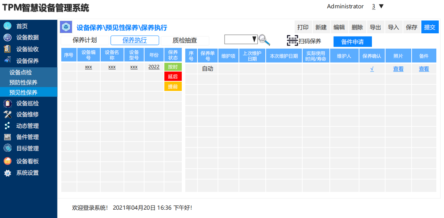Image resolution: width=444 pixels, height=218 pixels.
Task: Click the 导入 import button
Action: 394,27
